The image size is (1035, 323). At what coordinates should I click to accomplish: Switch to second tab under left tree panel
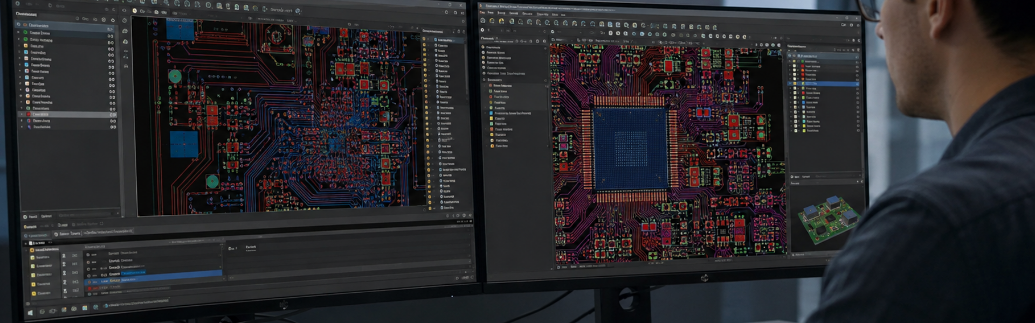pyautogui.click(x=47, y=216)
